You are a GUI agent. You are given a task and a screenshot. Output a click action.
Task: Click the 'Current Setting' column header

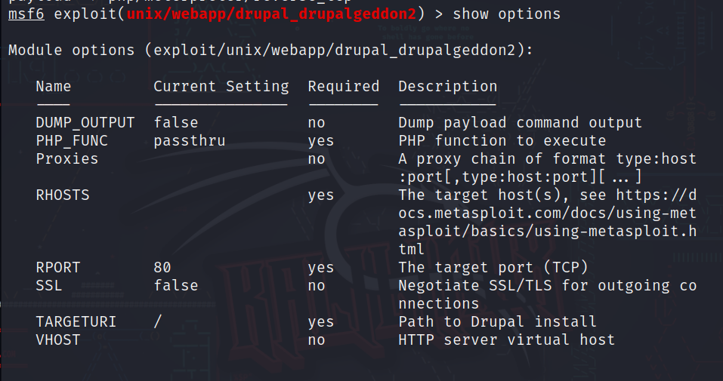221,87
